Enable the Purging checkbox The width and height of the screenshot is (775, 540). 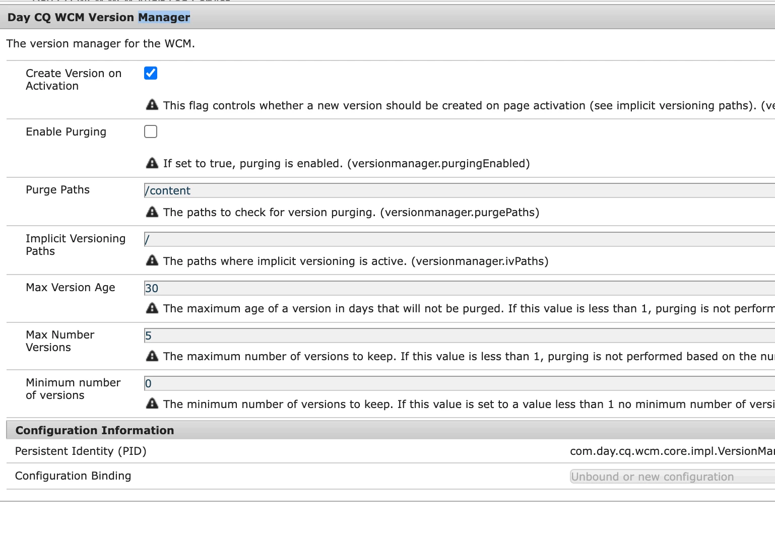151,131
